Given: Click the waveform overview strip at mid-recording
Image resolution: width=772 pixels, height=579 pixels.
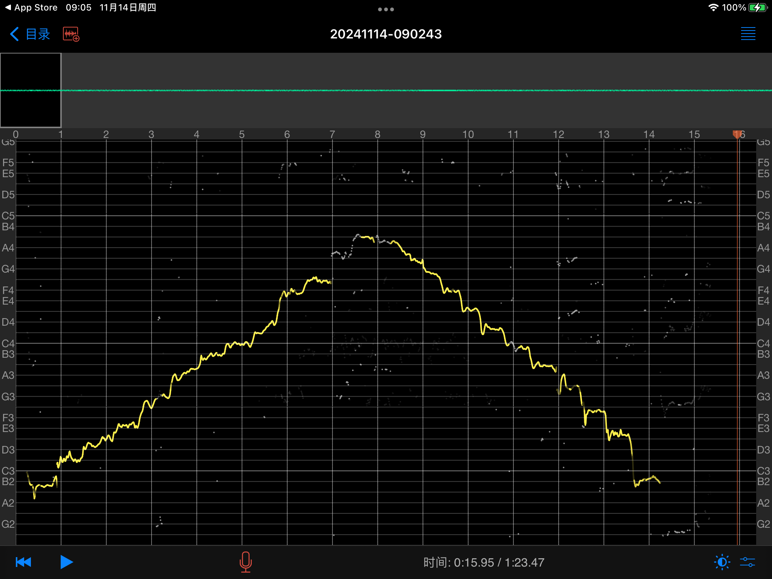Looking at the screenshot, I should coord(386,90).
